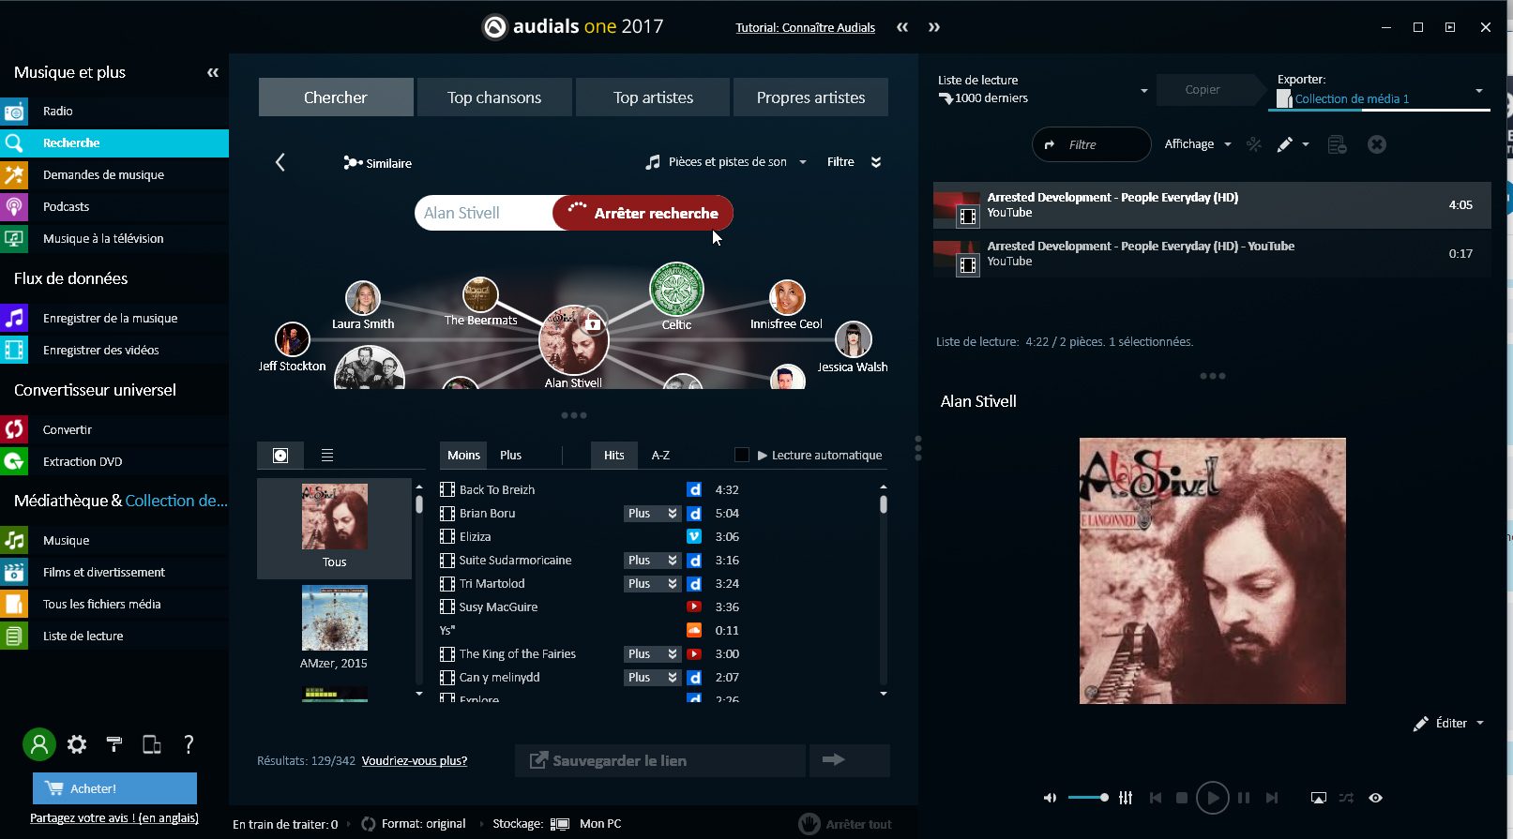Viewport: 1513px width, 839px height.
Task: Collapse the Musique et plus sidebar
Action: click(x=213, y=72)
